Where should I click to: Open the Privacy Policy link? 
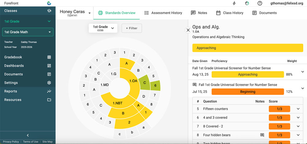pyautogui.click(x=11, y=142)
